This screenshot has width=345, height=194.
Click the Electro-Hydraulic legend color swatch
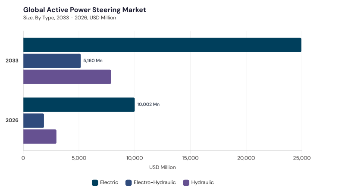pyautogui.click(x=129, y=182)
